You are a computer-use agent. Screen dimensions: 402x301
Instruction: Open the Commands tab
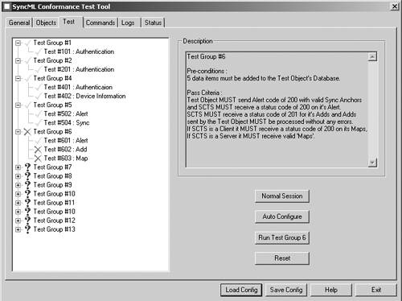point(100,23)
